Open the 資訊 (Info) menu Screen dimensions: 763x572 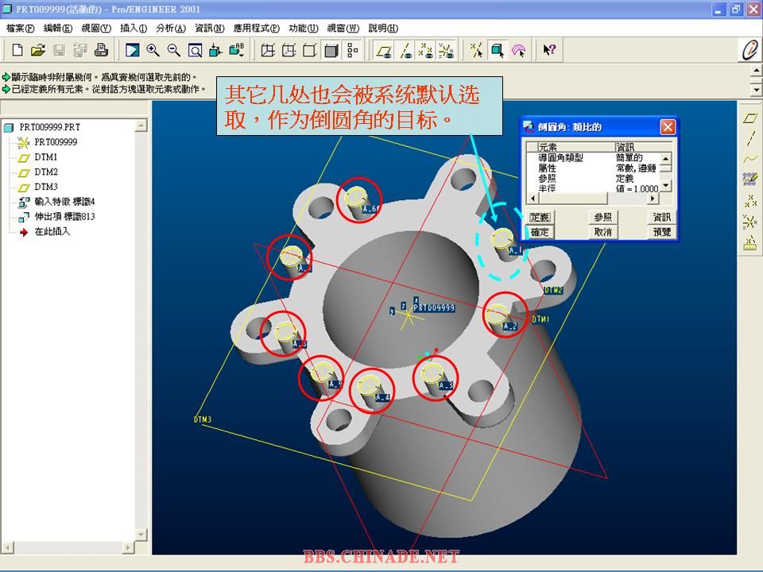click(x=210, y=29)
